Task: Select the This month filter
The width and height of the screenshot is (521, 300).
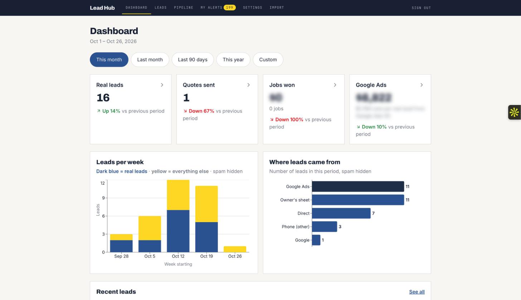Action: pos(109,60)
